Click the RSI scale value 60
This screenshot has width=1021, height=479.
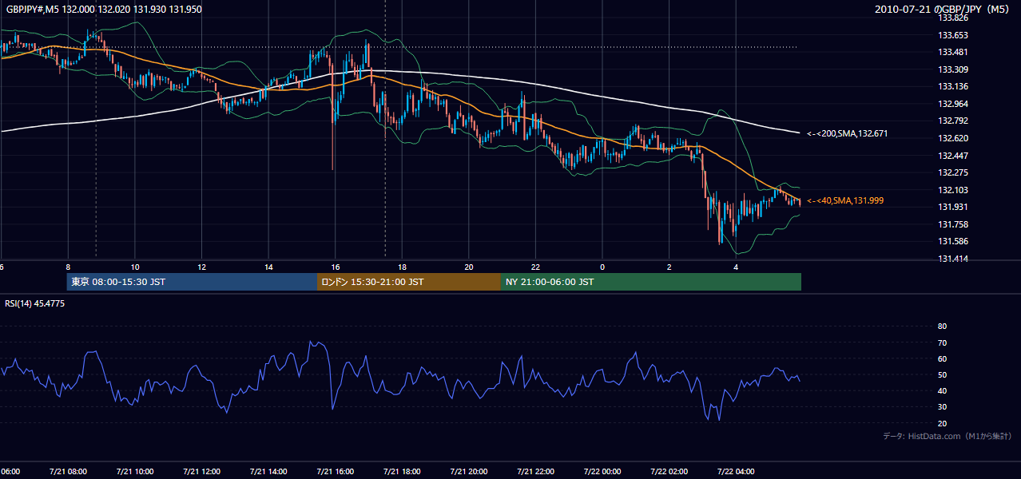pyautogui.click(x=942, y=358)
